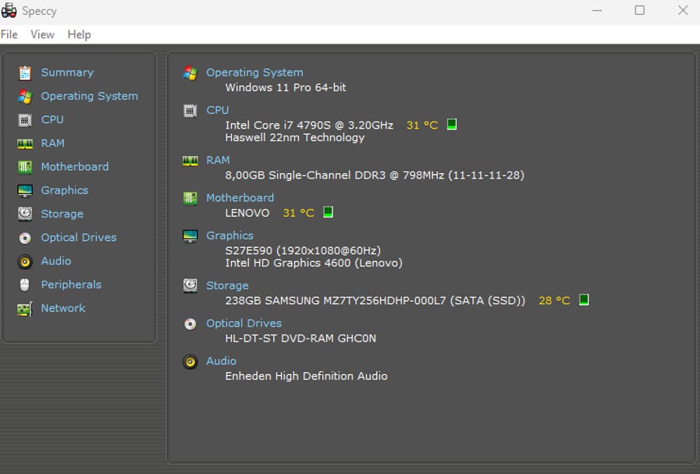Click the 'LENOVO' motherboard text
The image size is (700, 474).
point(247,213)
